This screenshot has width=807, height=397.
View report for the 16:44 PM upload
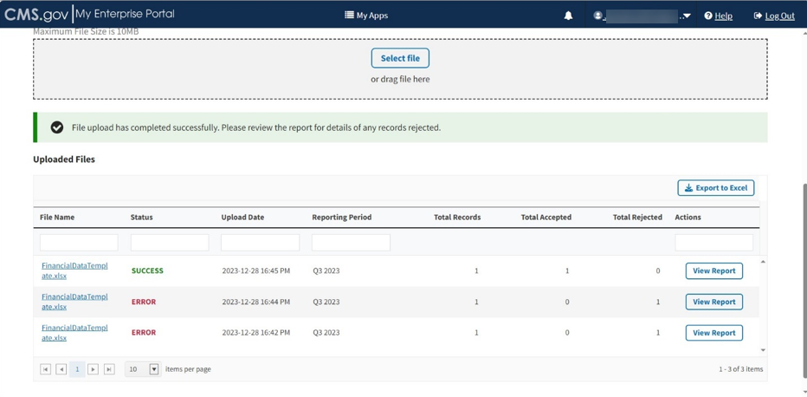click(x=713, y=302)
